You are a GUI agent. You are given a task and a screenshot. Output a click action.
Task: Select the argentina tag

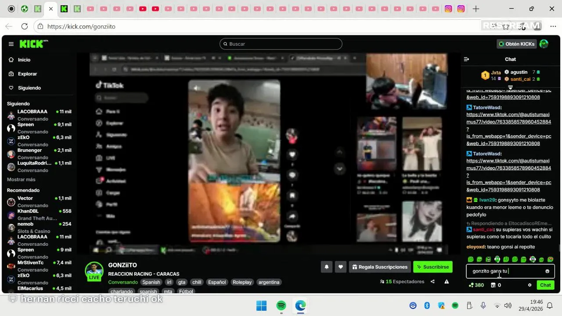point(269,282)
